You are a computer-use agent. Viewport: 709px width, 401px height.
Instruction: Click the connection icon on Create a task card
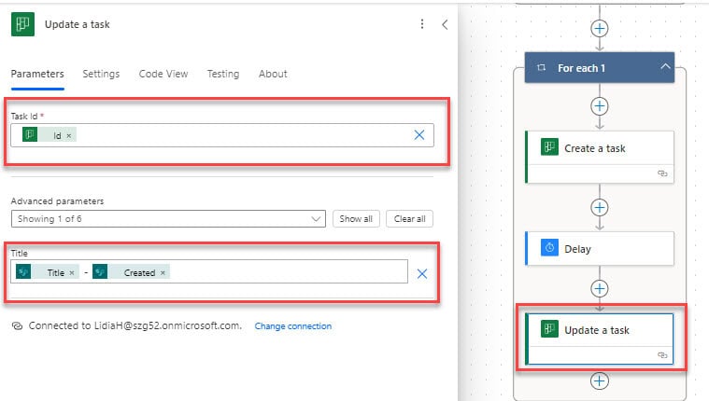662,173
